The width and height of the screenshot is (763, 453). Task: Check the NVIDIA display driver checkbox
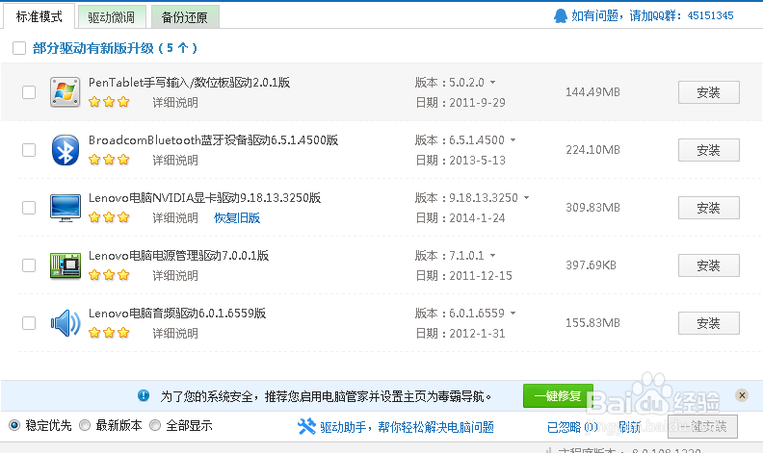tap(29, 208)
